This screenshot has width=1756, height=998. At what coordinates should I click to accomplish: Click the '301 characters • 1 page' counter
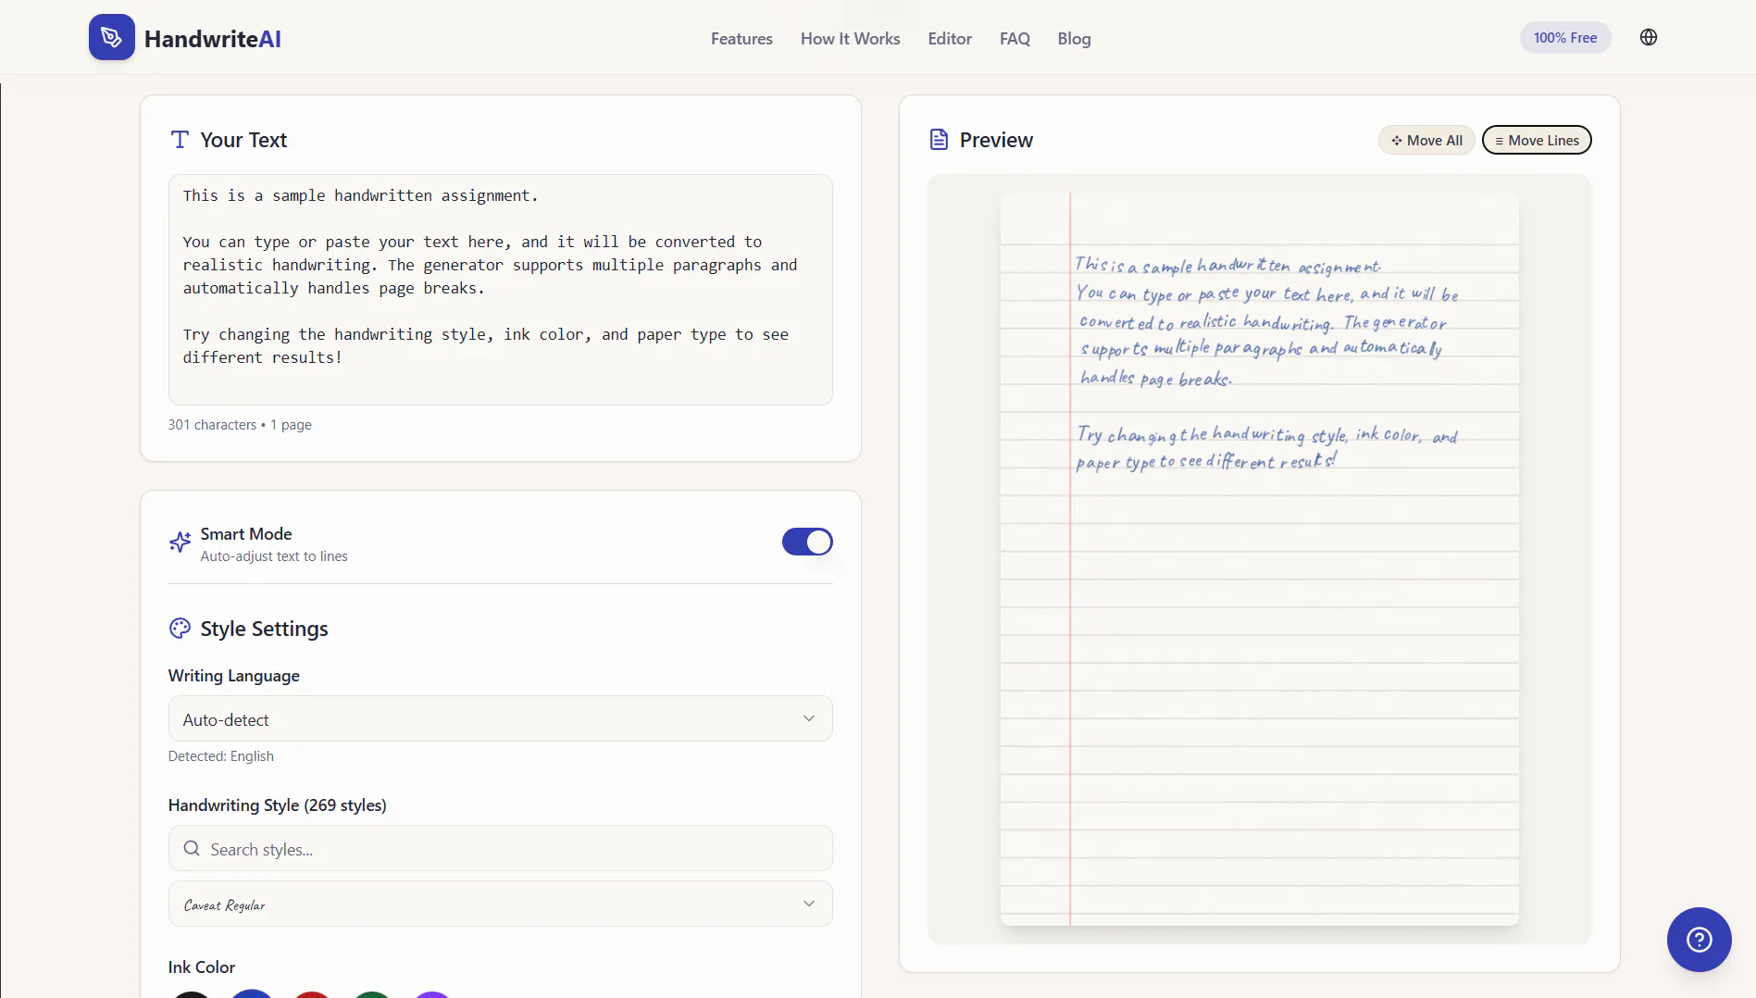pyautogui.click(x=240, y=425)
